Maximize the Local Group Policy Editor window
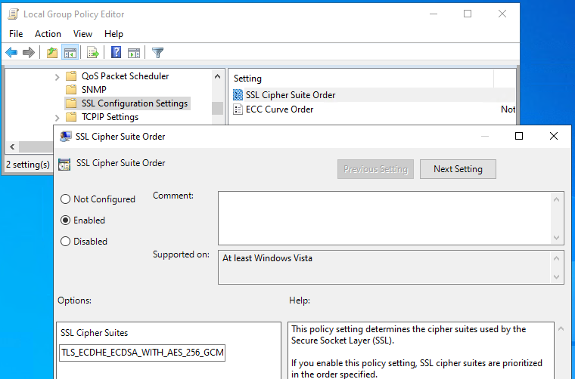 [x=468, y=14]
